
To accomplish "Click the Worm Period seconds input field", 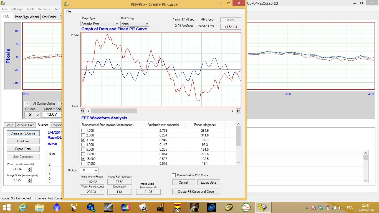I will point(17,169).
